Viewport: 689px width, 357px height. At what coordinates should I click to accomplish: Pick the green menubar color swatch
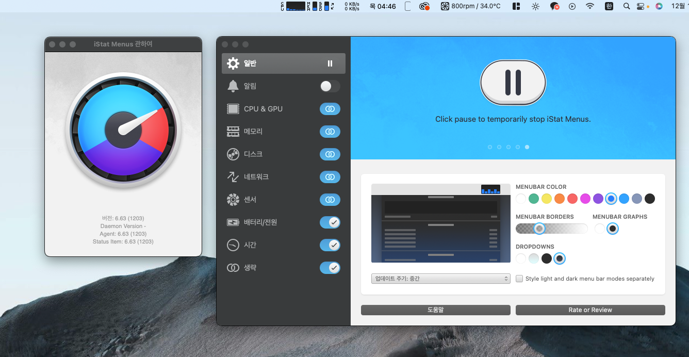coord(534,199)
